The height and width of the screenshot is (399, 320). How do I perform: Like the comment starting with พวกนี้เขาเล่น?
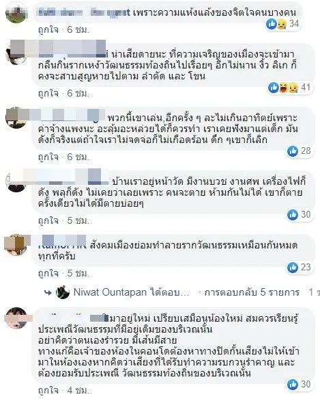48,157
